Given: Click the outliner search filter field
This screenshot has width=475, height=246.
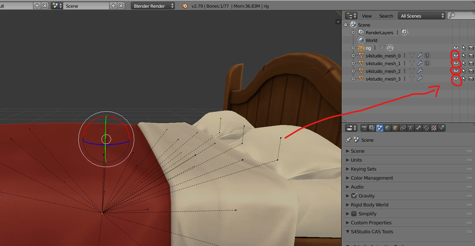Looking at the screenshot, I should point(461,16).
